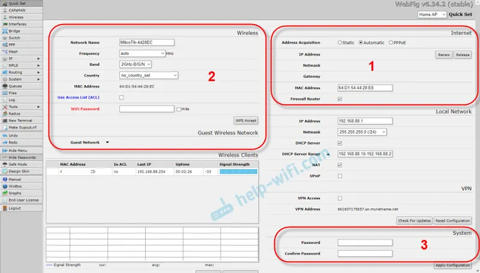Open the Mesh sidebar entry
This screenshot has width=480, height=273.
tap(22, 52)
